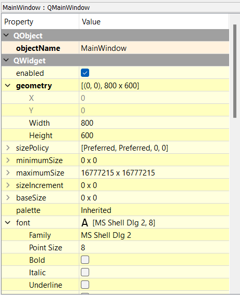Image resolution: width=240 pixels, height=295 pixels.
Task: Collapse the QWidget property group
Action: 6,60
